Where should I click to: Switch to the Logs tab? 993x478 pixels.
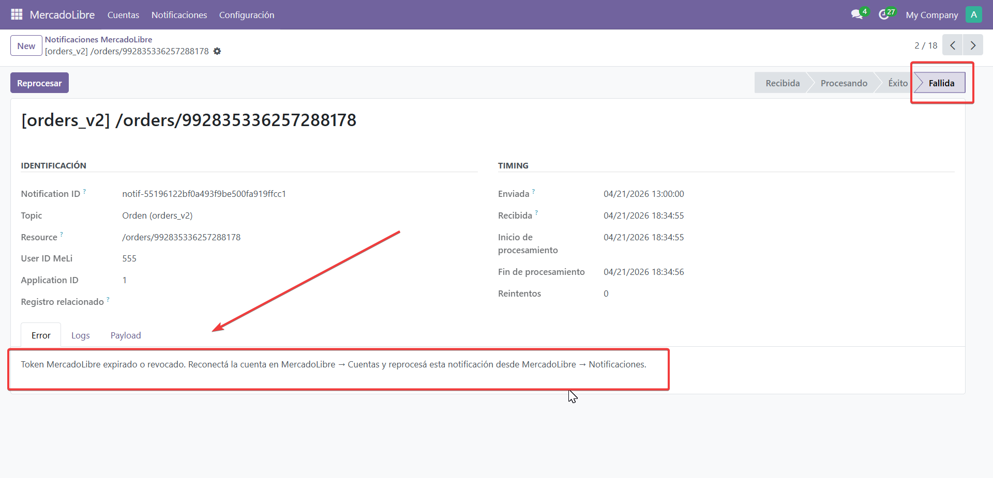pos(81,335)
